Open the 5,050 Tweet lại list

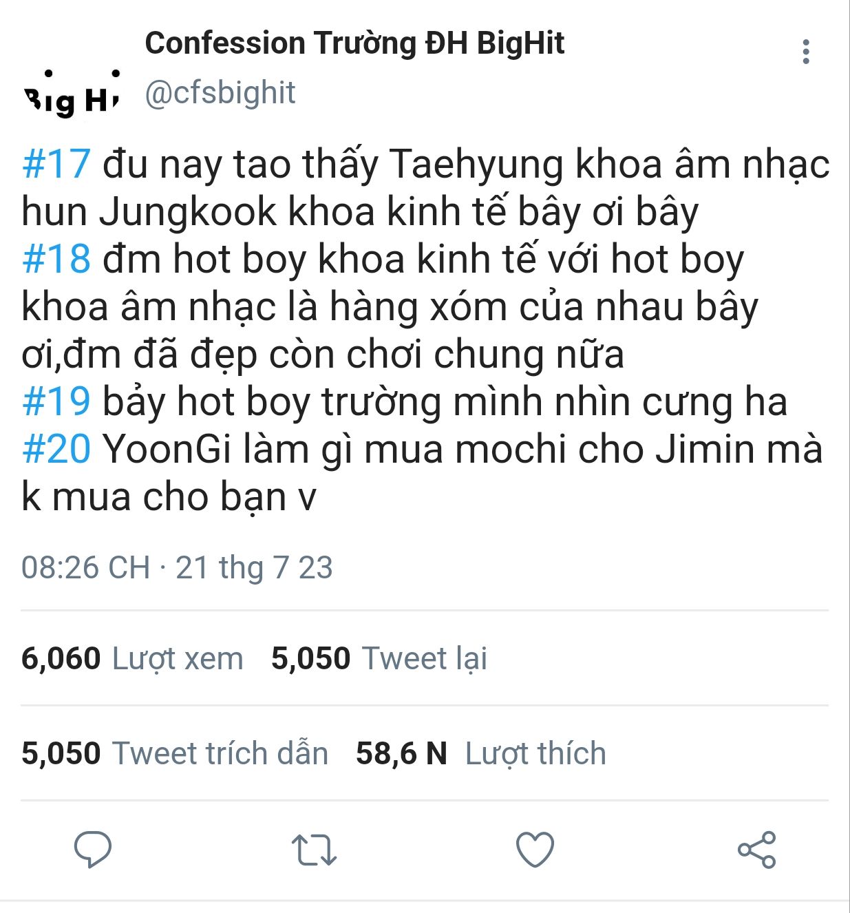[x=379, y=659]
